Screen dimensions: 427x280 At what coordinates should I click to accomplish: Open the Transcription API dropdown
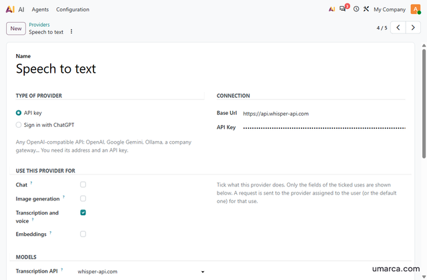(141, 271)
